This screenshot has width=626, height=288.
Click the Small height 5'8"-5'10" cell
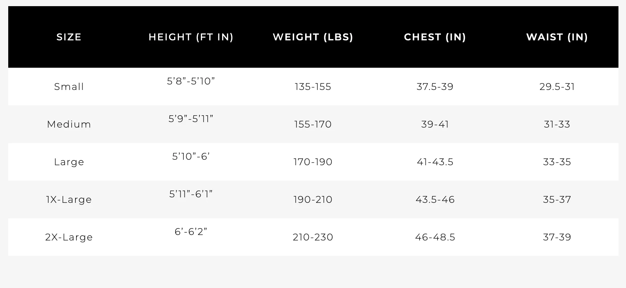(x=191, y=81)
